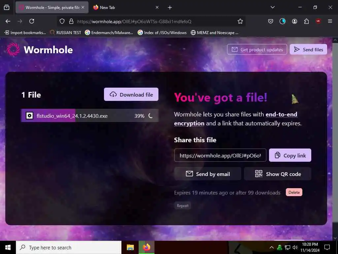Click the small Christmas tree decoration icon

click(295, 99)
